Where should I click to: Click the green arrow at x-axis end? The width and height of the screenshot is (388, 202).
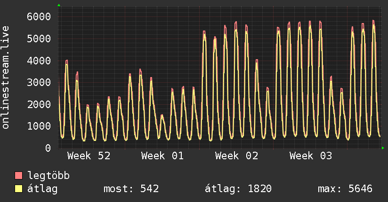coord(383,148)
